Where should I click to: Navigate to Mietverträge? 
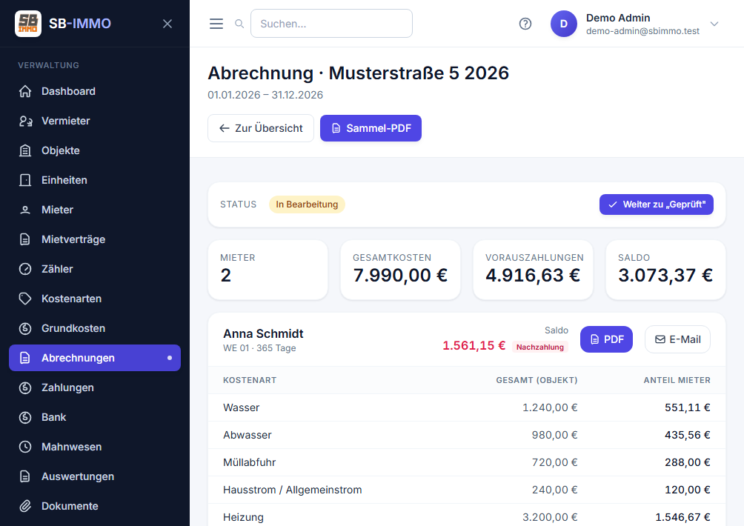click(x=95, y=239)
